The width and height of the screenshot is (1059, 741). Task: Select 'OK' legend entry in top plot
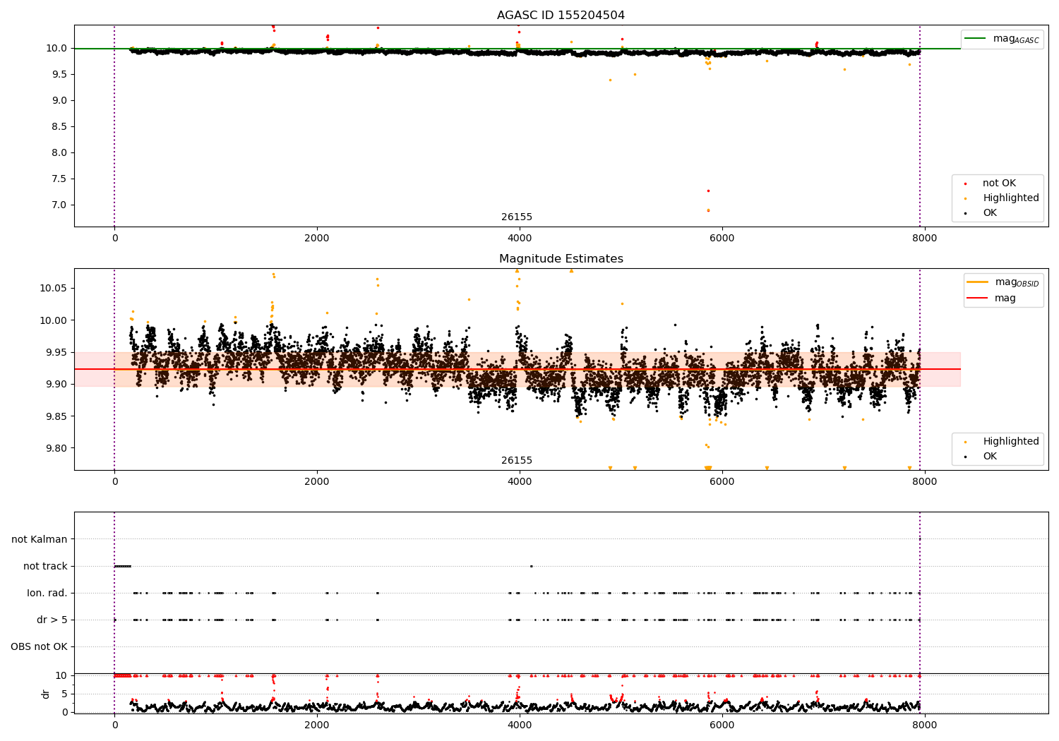pyautogui.click(x=990, y=213)
